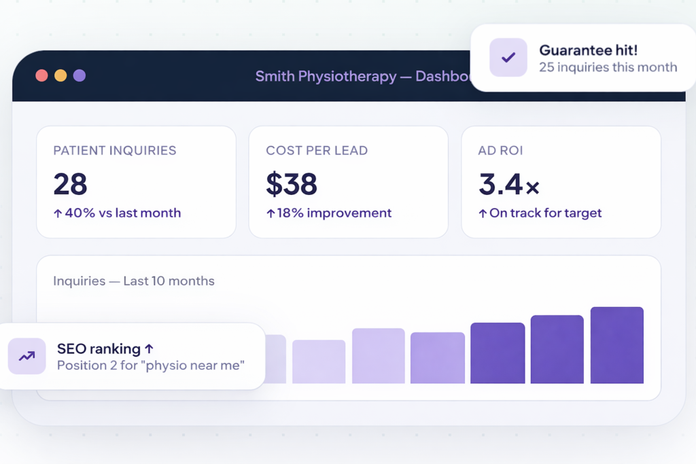This screenshot has height=464, width=696.
Task: Click the checkmark icon in Guarantee hit notification
Action: [x=508, y=57]
